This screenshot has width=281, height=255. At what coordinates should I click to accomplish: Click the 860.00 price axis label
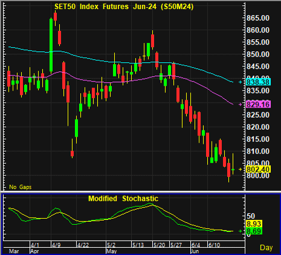(x=258, y=30)
